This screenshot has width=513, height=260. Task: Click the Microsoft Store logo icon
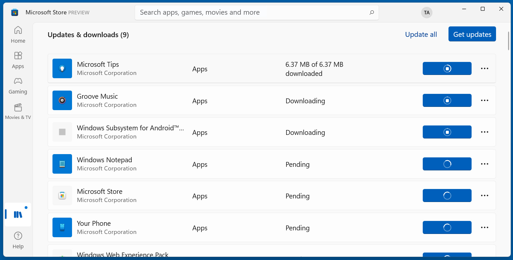(x=15, y=12)
